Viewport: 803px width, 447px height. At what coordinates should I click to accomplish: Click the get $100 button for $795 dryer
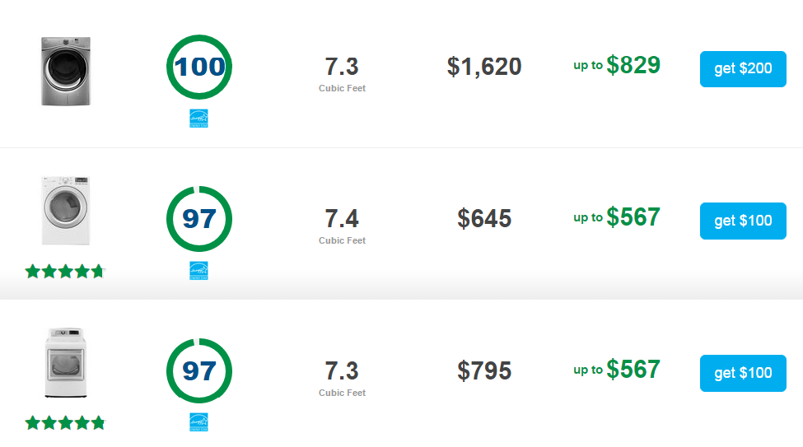pos(743,373)
